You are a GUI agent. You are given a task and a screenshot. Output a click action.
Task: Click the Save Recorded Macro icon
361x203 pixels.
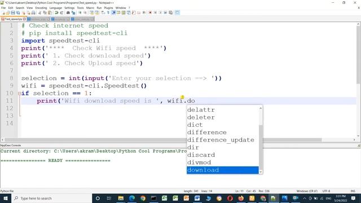170,12
